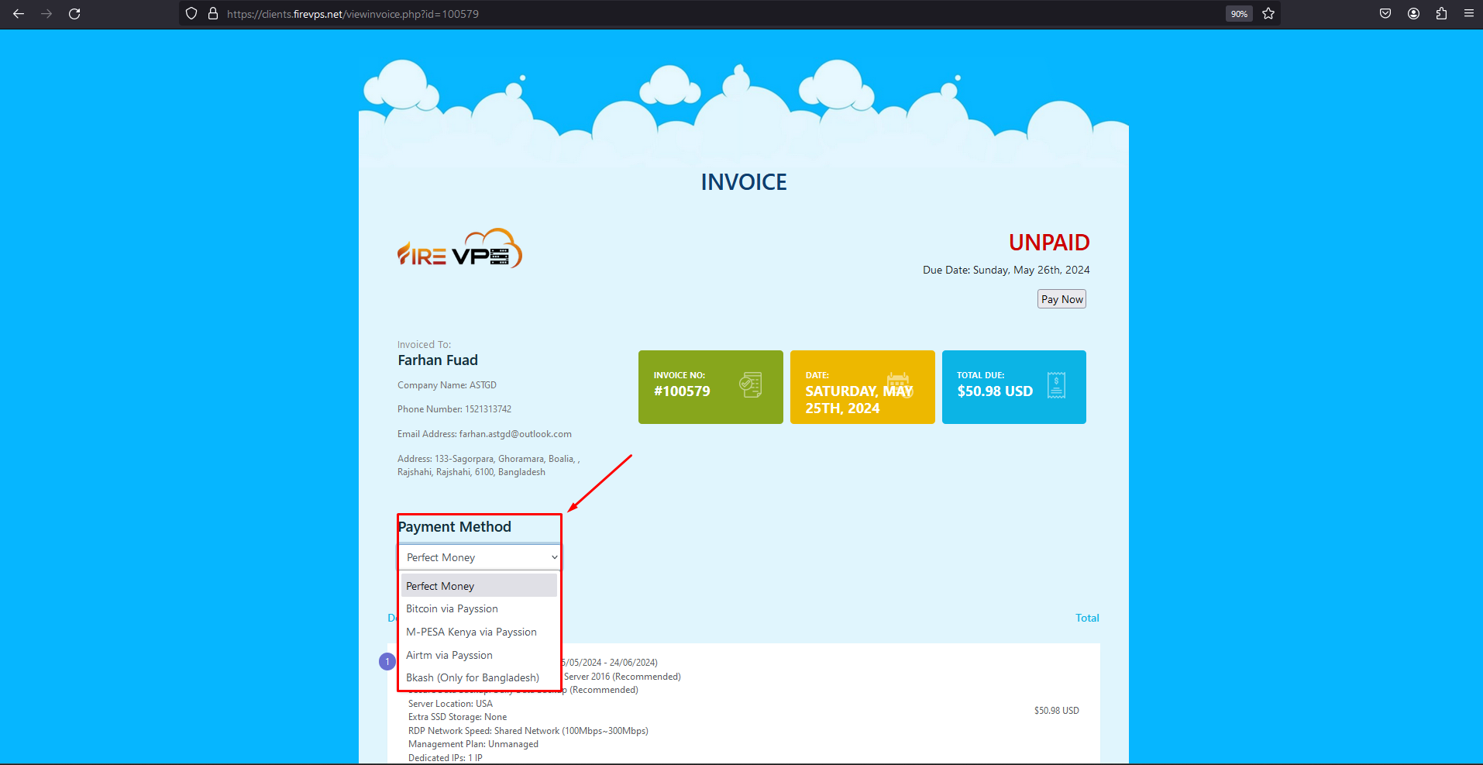
Task: Click the FireVPS logo
Action: tap(459, 249)
